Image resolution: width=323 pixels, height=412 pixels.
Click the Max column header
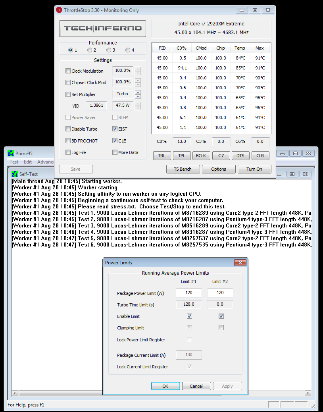260,48
